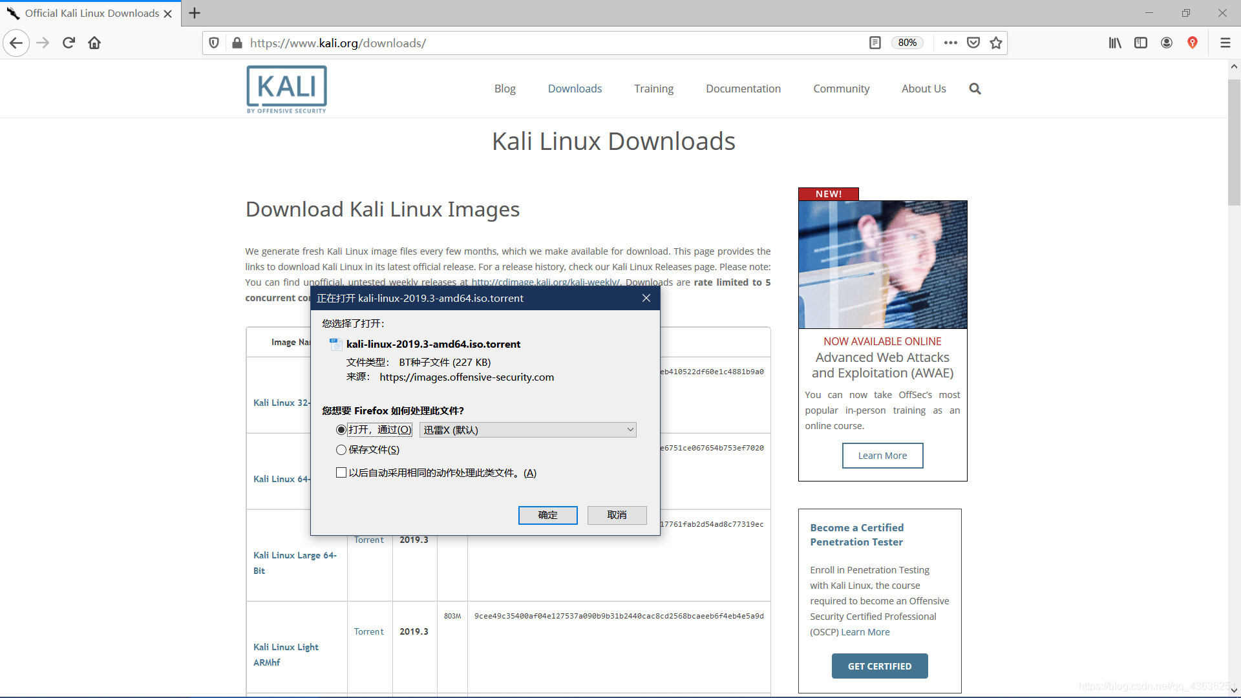This screenshot has height=698, width=1241.
Task: Click the browser reload page icon
Action: tap(68, 43)
